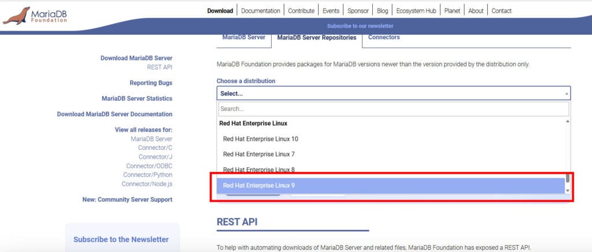Viewport: 592px width, 252px height.
Task: Click New: Community Server Support link
Action: (127, 200)
